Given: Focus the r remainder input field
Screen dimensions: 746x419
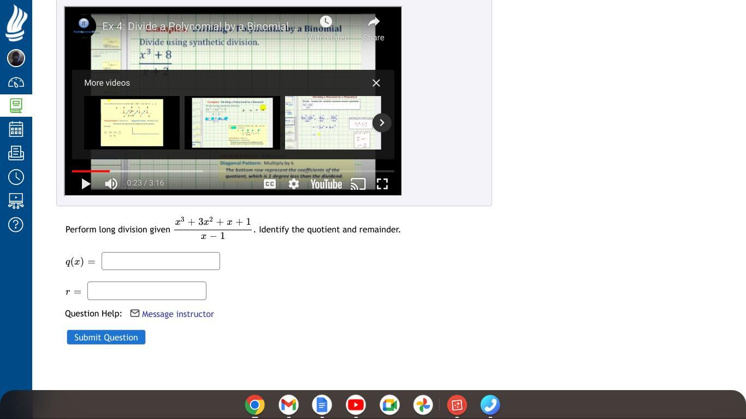Looking at the screenshot, I should pyautogui.click(x=147, y=291).
